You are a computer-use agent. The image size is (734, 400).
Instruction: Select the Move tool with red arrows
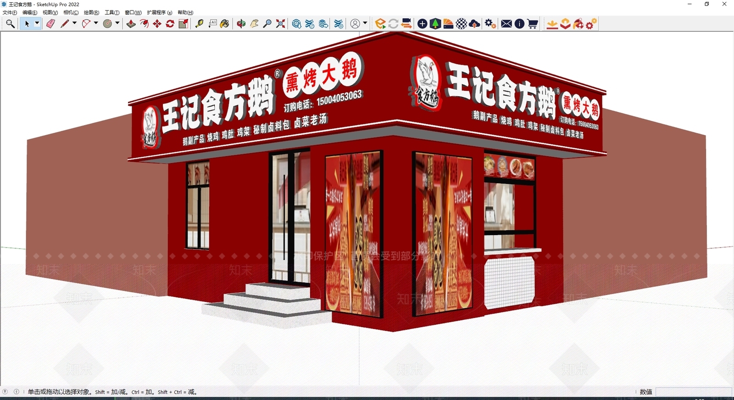(x=157, y=24)
